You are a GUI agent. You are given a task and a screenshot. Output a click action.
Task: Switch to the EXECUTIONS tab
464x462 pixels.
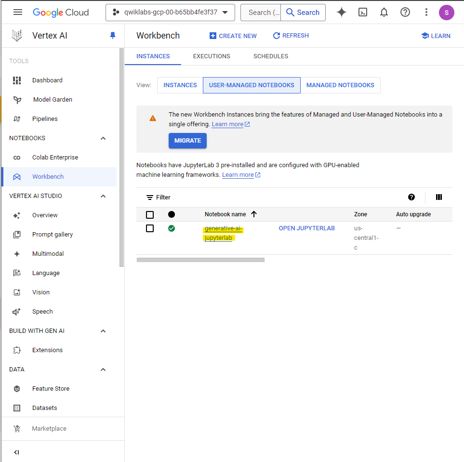(212, 56)
